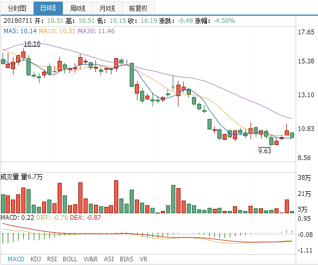Switch to the W&R indicator
The image size is (318, 265).
click(x=90, y=259)
